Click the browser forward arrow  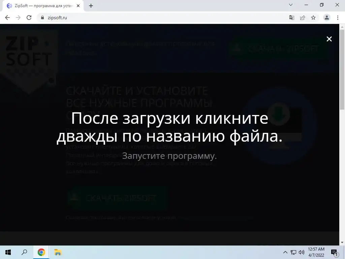click(18, 18)
